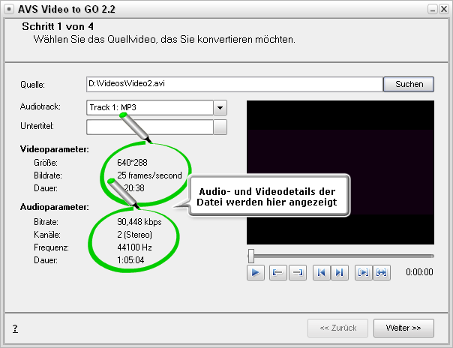Viewport: 453px width, 348px height.
Task: Click the application icon in title bar
Action: point(9,9)
